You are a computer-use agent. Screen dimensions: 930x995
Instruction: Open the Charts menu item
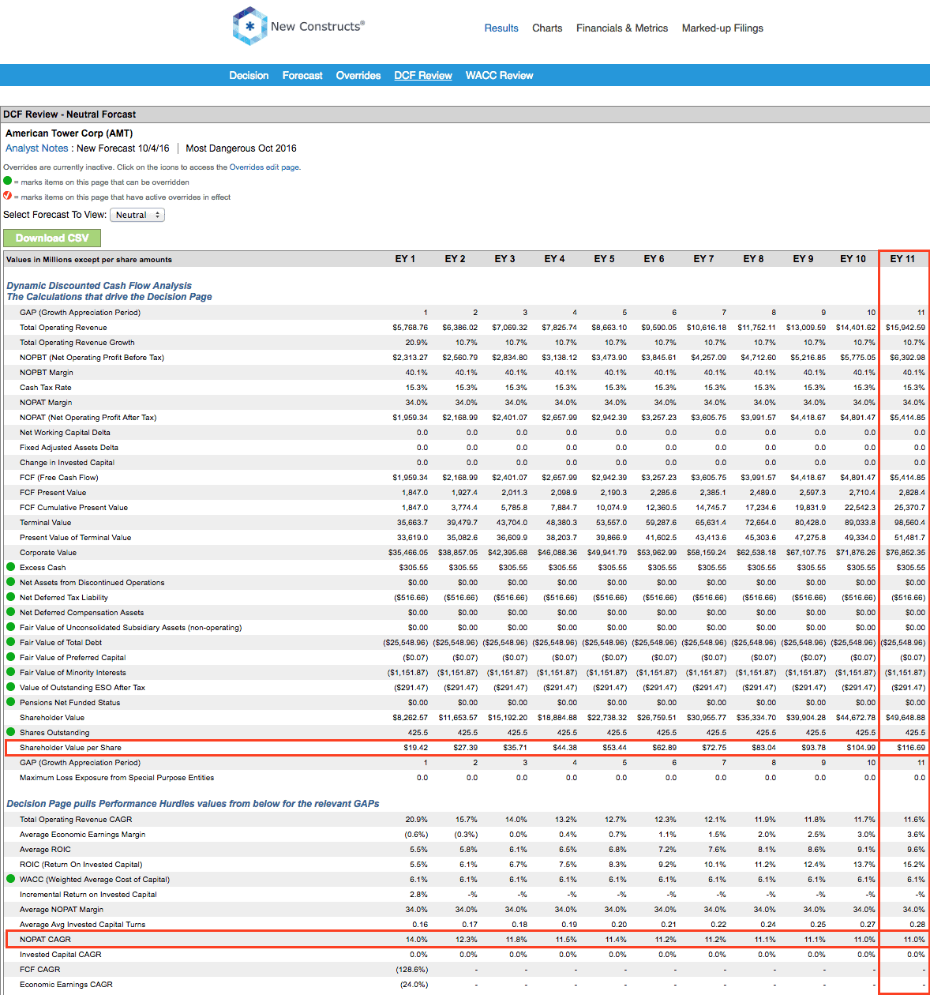pos(547,28)
